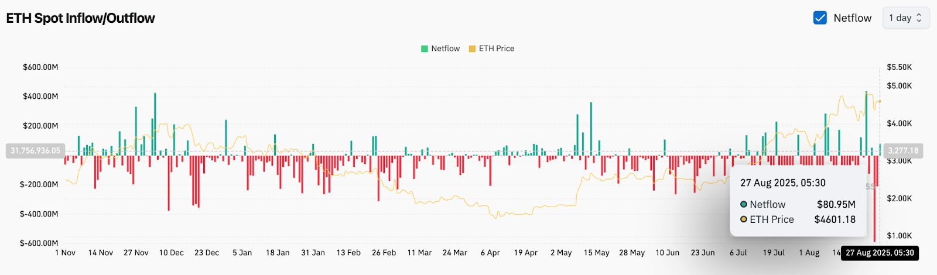This screenshot has height=275, width=937.
Task: Uncheck the Netflow checkbox at top right
Action: (x=820, y=18)
